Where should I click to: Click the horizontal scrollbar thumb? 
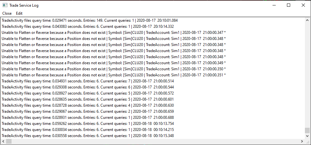tap(9, 141)
